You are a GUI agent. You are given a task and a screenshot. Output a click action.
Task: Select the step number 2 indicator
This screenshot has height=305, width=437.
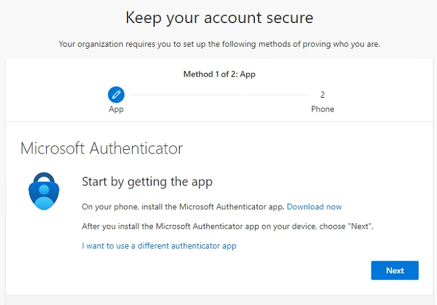(x=322, y=95)
